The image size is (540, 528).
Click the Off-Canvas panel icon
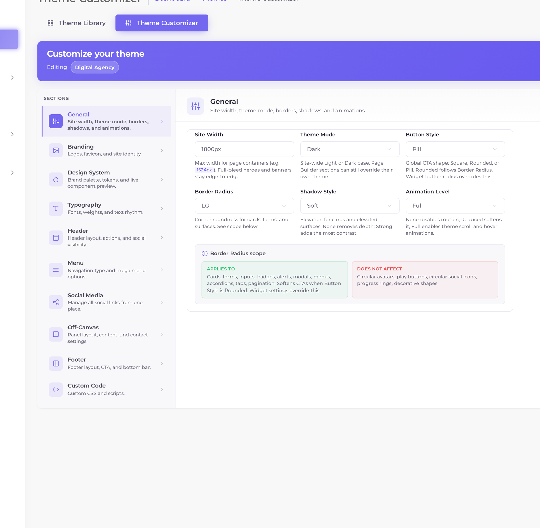coord(56,334)
